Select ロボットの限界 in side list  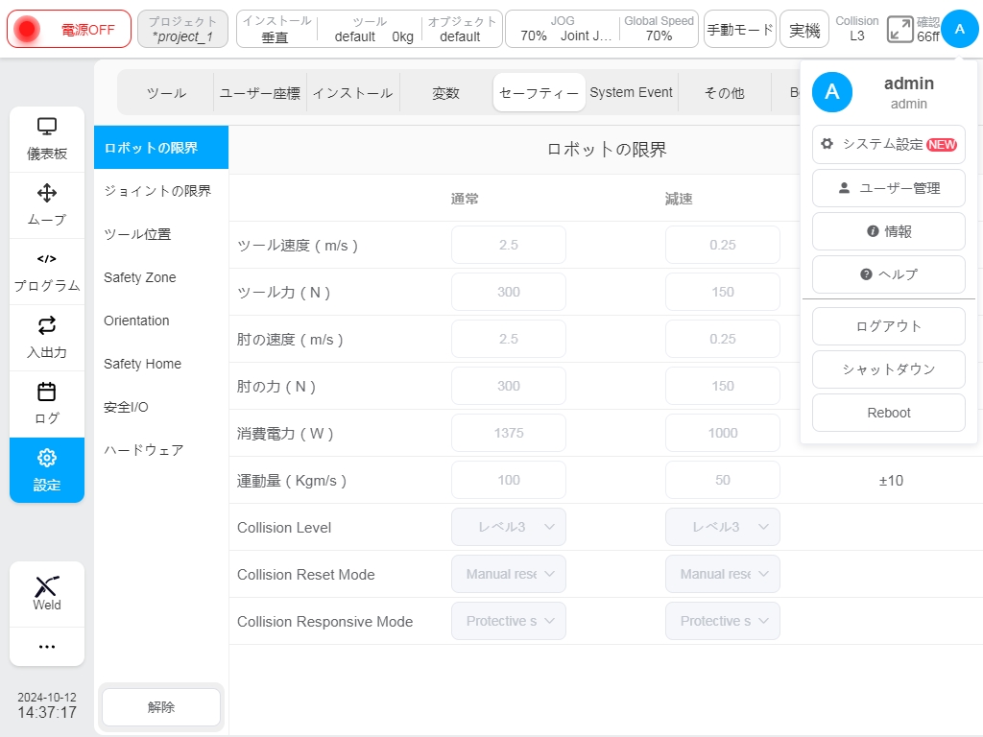tap(161, 148)
